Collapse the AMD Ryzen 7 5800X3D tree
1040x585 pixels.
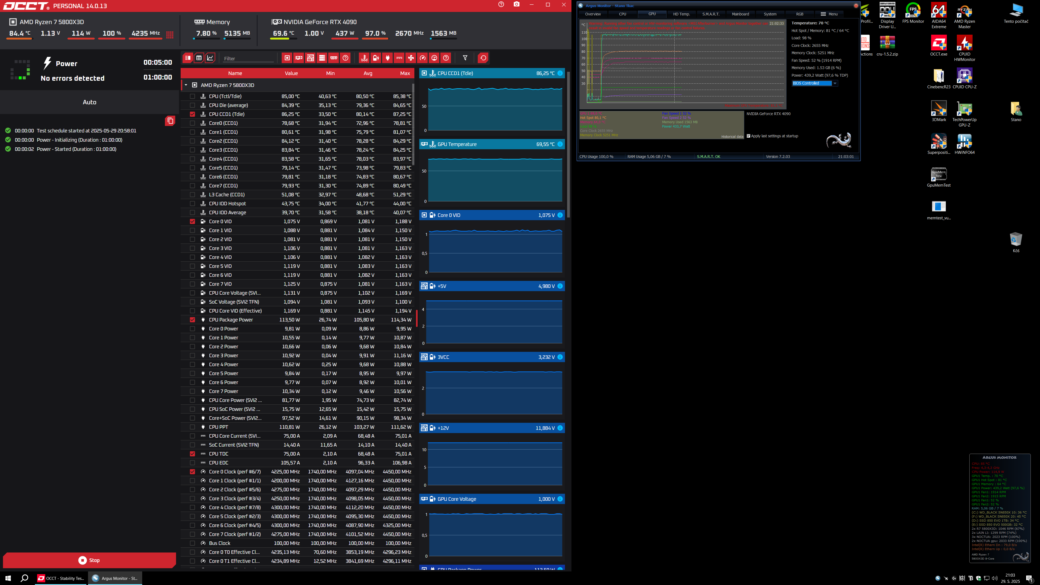(186, 85)
